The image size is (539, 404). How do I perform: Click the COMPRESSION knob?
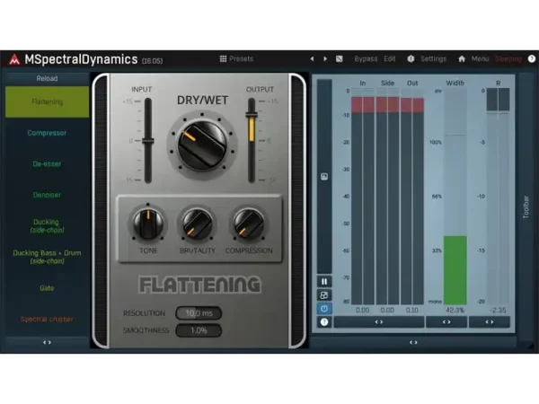(x=249, y=224)
